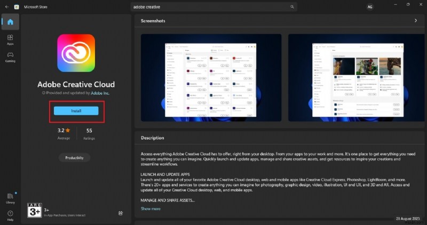
Task: Install Adobe Creative Cloud
Action: (76, 111)
